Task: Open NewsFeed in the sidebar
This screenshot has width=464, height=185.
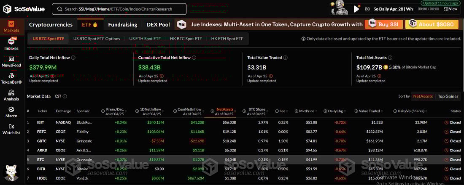Action: point(11,62)
